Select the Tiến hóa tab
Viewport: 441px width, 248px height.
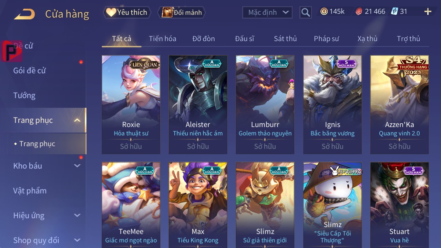coord(163,39)
